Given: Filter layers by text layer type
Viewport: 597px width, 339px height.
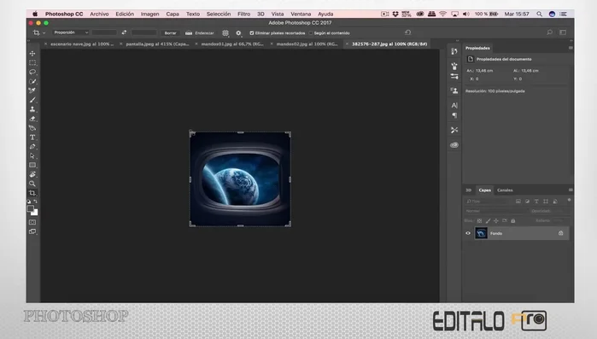Looking at the screenshot, I should pos(536,202).
